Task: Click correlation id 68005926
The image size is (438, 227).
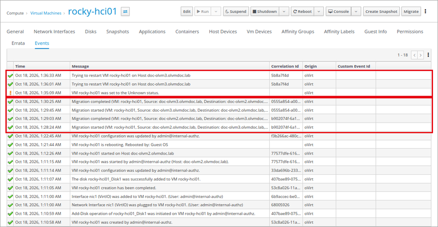Action: 280,205
